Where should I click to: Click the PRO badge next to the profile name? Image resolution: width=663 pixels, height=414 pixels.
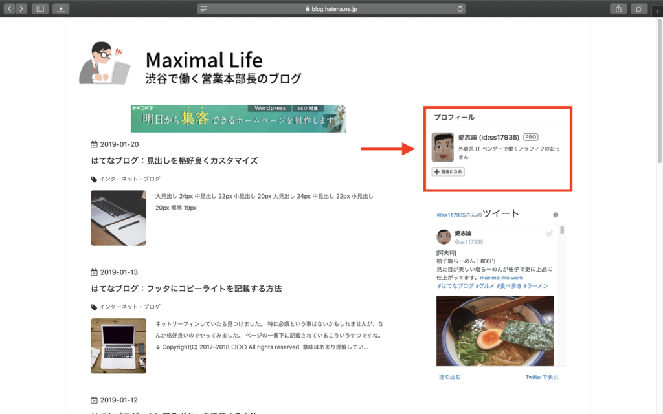tap(531, 137)
